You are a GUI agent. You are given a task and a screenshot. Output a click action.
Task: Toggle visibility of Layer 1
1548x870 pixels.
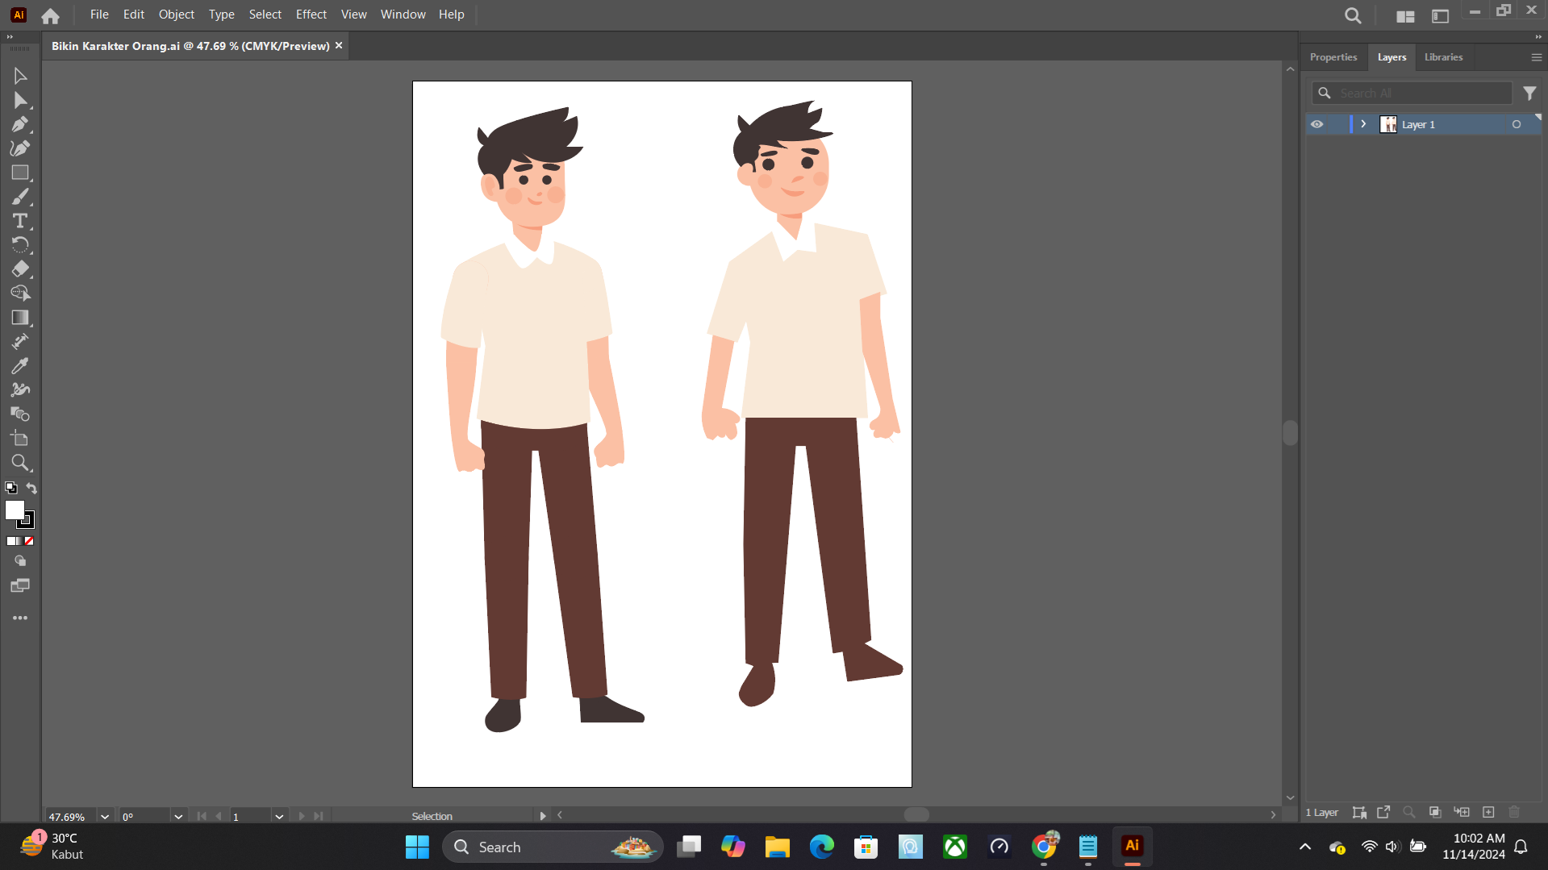1317,124
